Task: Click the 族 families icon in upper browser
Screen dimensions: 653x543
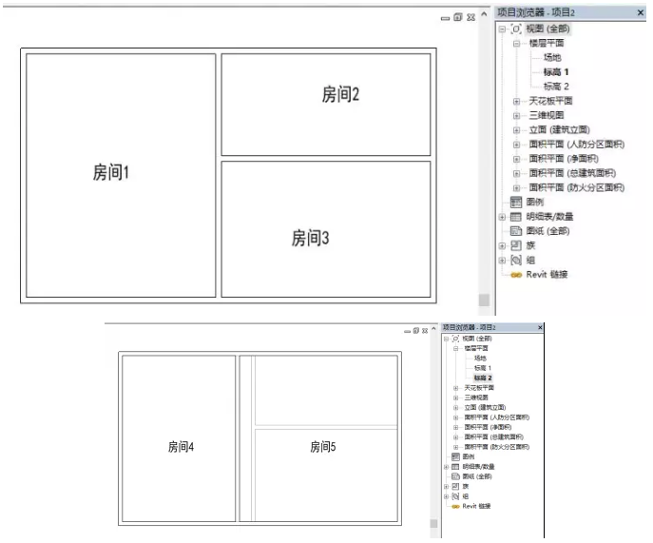Action: (516, 244)
